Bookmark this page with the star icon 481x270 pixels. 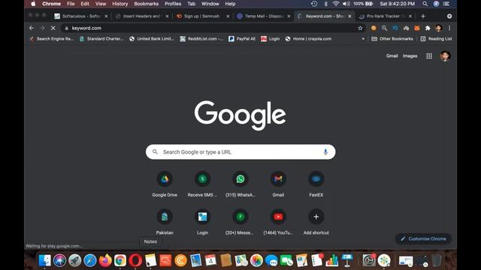tap(360, 28)
